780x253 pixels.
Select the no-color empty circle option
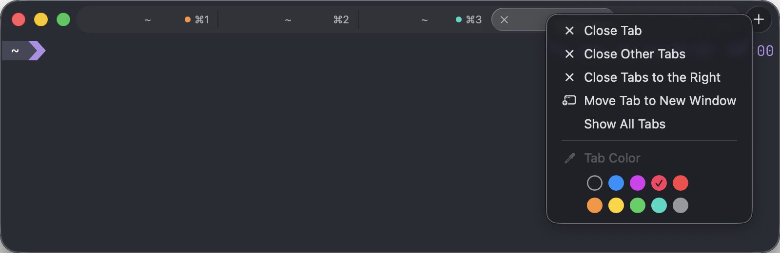tap(595, 183)
